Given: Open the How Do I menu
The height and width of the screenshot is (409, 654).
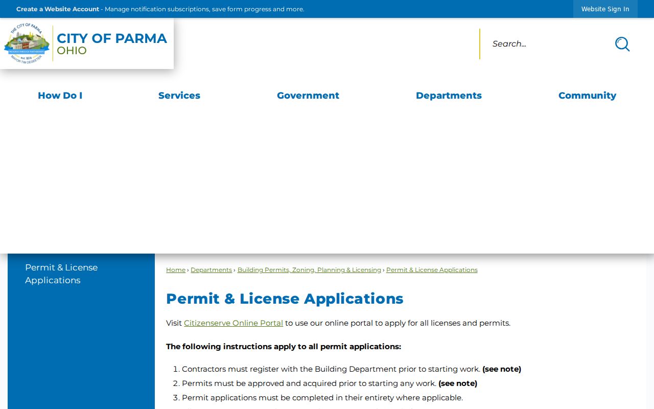Looking at the screenshot, I should (x=60, y=95).
